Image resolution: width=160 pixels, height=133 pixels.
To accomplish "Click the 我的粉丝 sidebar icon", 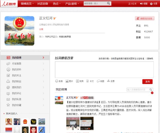I will tap(8, 81).
